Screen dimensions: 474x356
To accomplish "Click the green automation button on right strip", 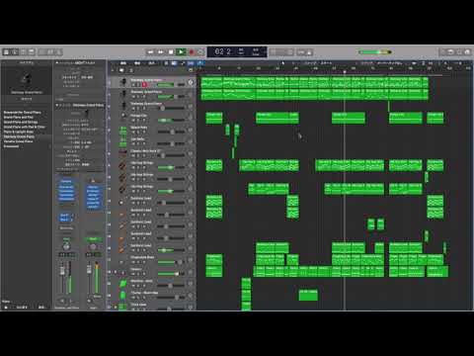I will click(x=93, y=238).
